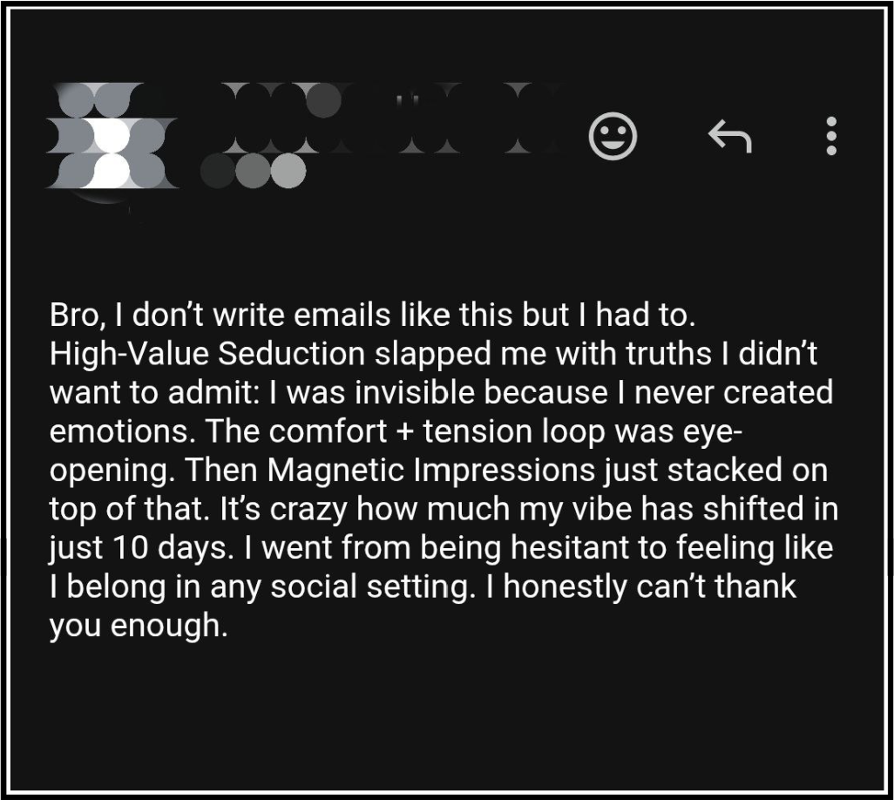Click the sender's blurred profile avatar
This screenshot has height=800, width=894.
click(x=111, y=136)
